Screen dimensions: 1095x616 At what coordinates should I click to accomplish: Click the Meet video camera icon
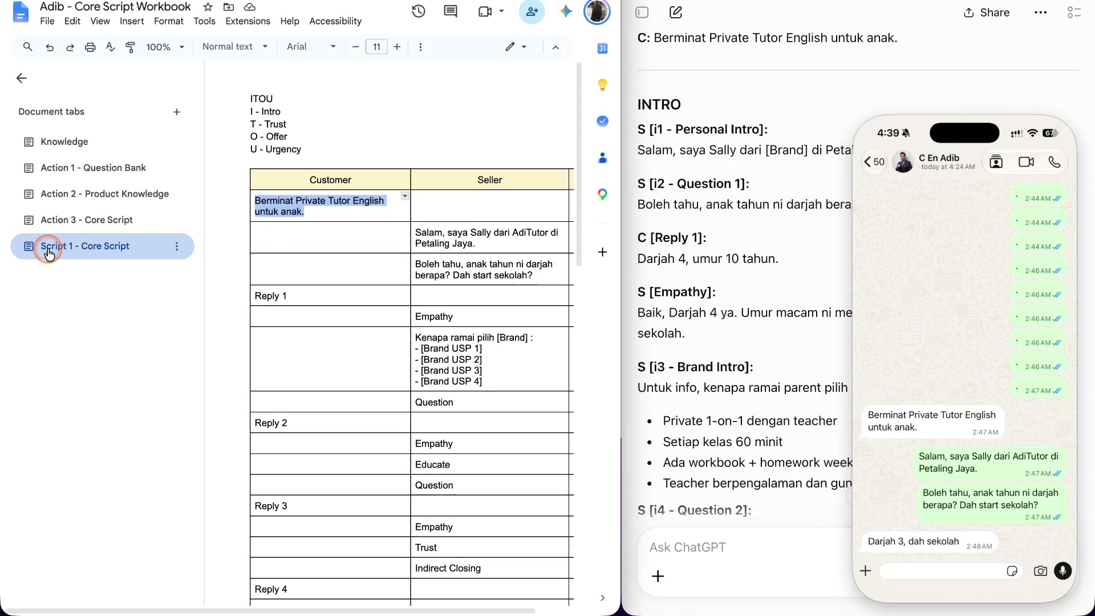tap(485, 11)
